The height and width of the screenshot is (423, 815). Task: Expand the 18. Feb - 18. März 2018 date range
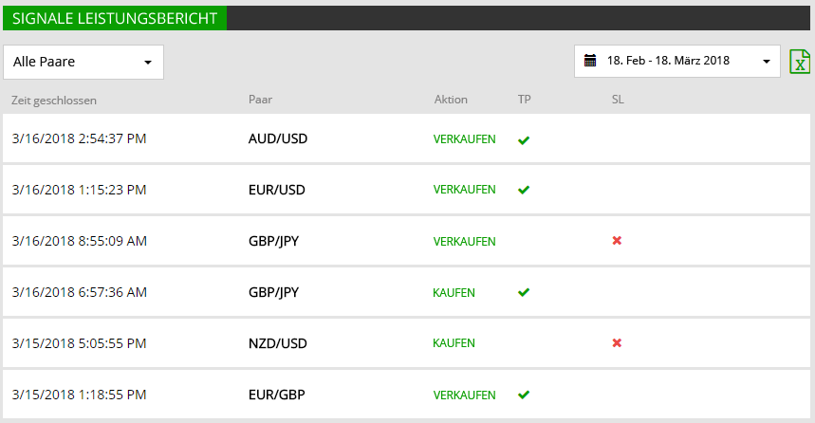click(x=676, y=62)
